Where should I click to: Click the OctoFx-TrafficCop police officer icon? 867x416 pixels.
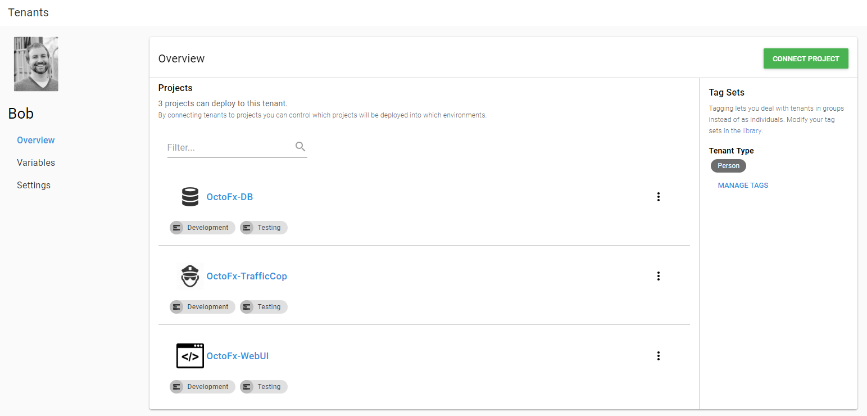click(x=190, y=276)
